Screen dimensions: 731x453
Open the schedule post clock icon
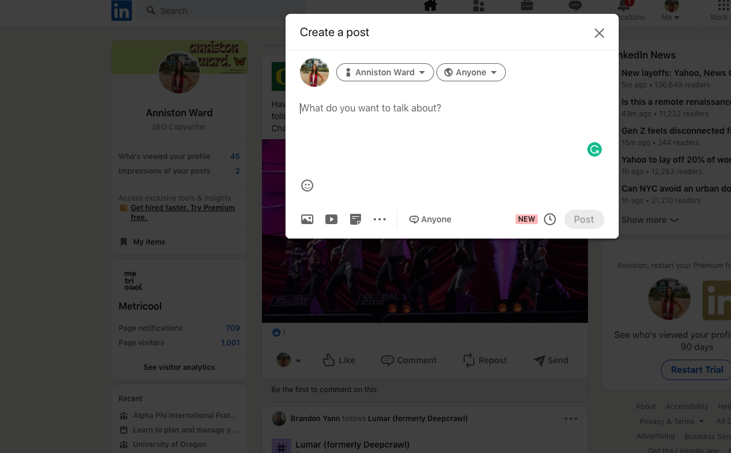(x=550, y=219)
